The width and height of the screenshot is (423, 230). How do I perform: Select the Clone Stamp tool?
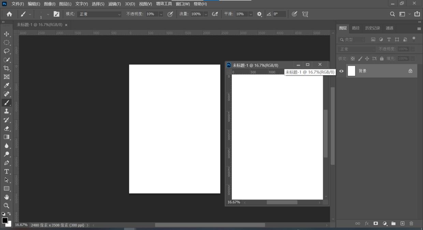pos(6,111)
